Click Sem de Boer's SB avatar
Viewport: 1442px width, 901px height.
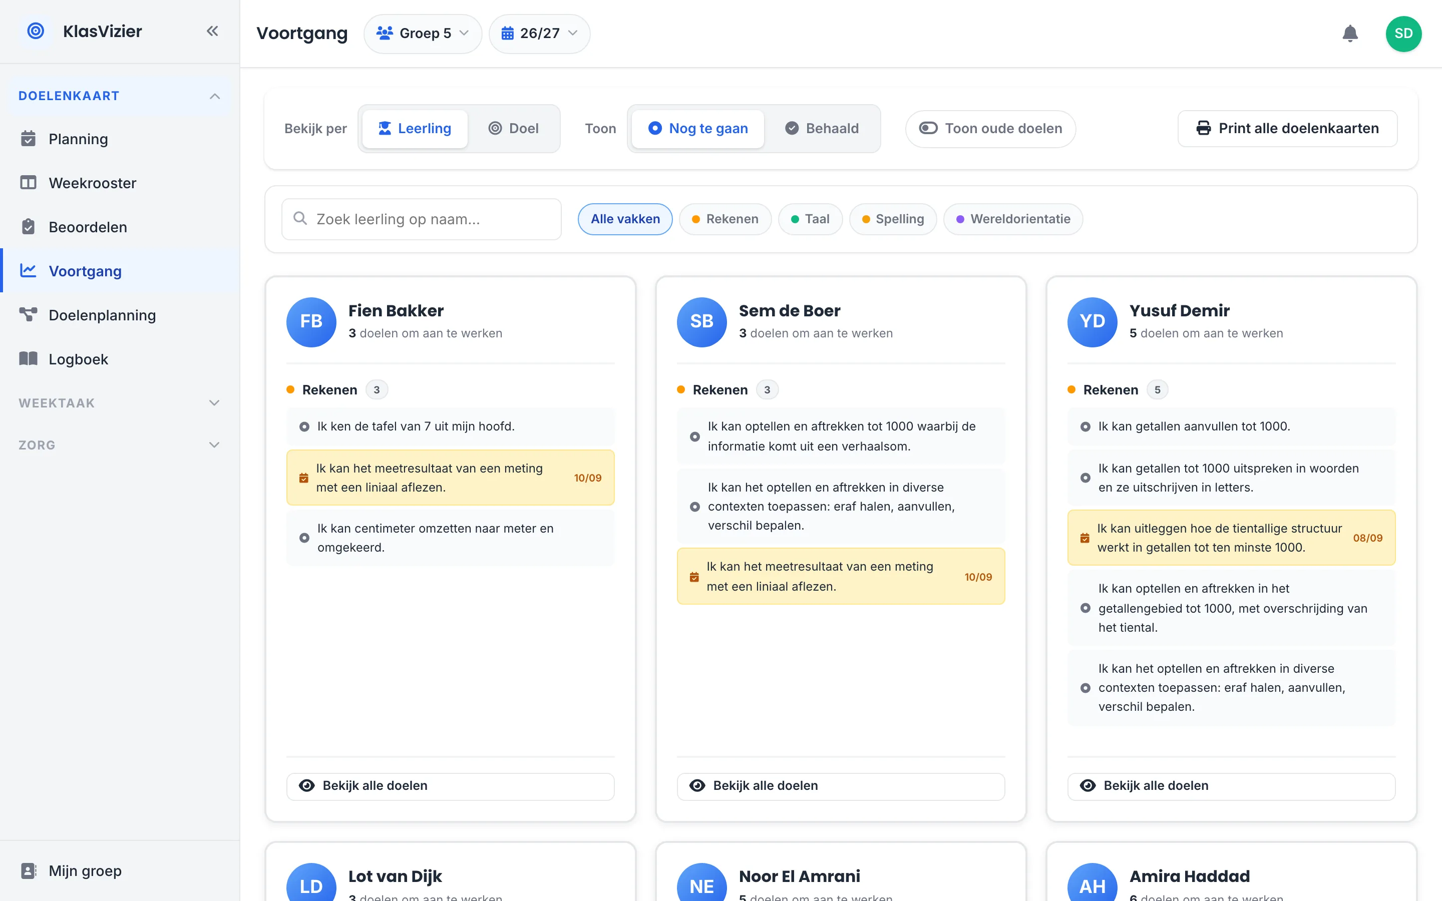pos(701,322)
